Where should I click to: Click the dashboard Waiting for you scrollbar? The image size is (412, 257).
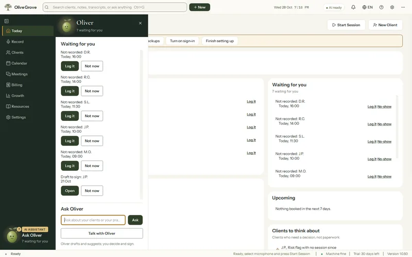tap(397, 127)
